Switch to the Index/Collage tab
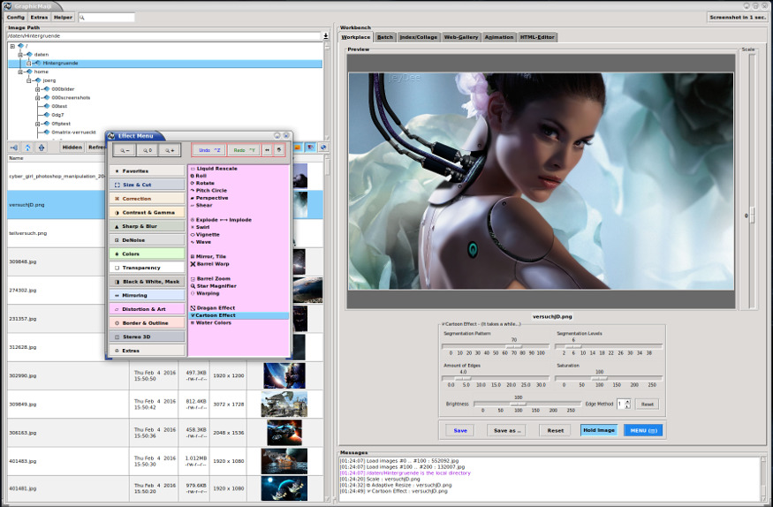 point(418,37)
